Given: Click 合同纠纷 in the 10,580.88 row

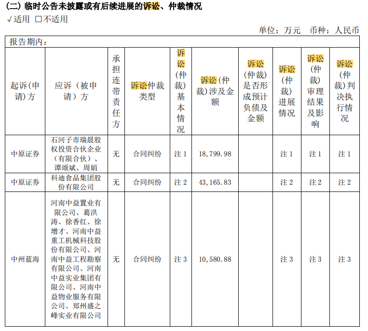Looking at the screenshot, I should pos(147,259).
